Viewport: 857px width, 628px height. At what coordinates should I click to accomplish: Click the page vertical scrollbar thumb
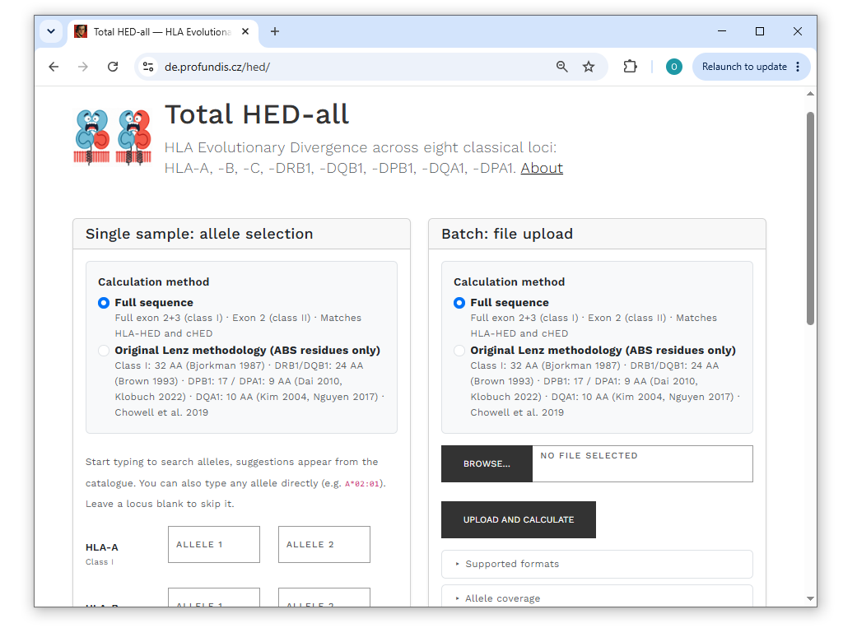coord(811,219)
